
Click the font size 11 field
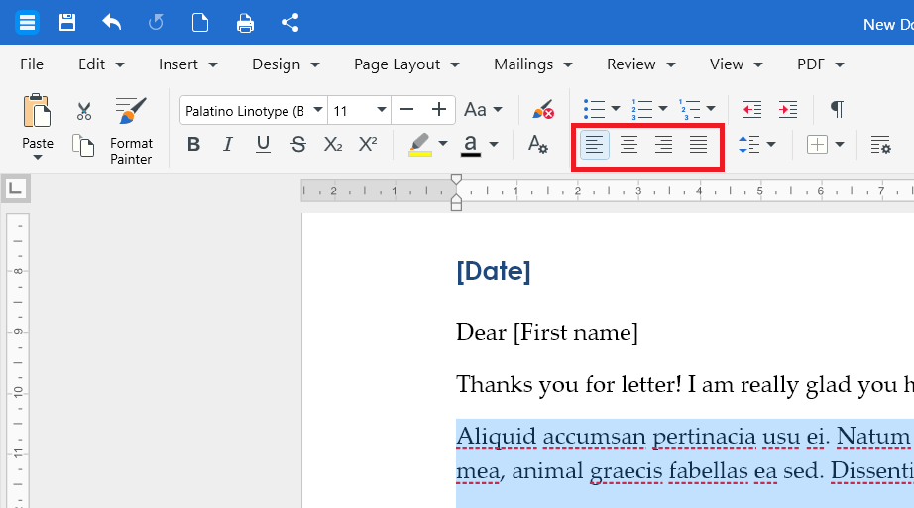[x=352, y=110]
